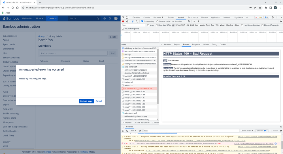283x154 pixels.
Task: Check the Has blocked cookies checkbox
Action: (x=242, y=25)
